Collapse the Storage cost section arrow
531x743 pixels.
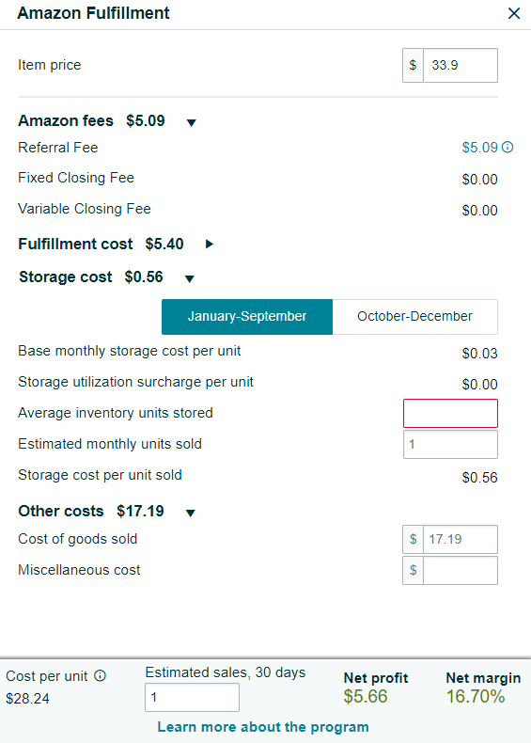point(190,278)
